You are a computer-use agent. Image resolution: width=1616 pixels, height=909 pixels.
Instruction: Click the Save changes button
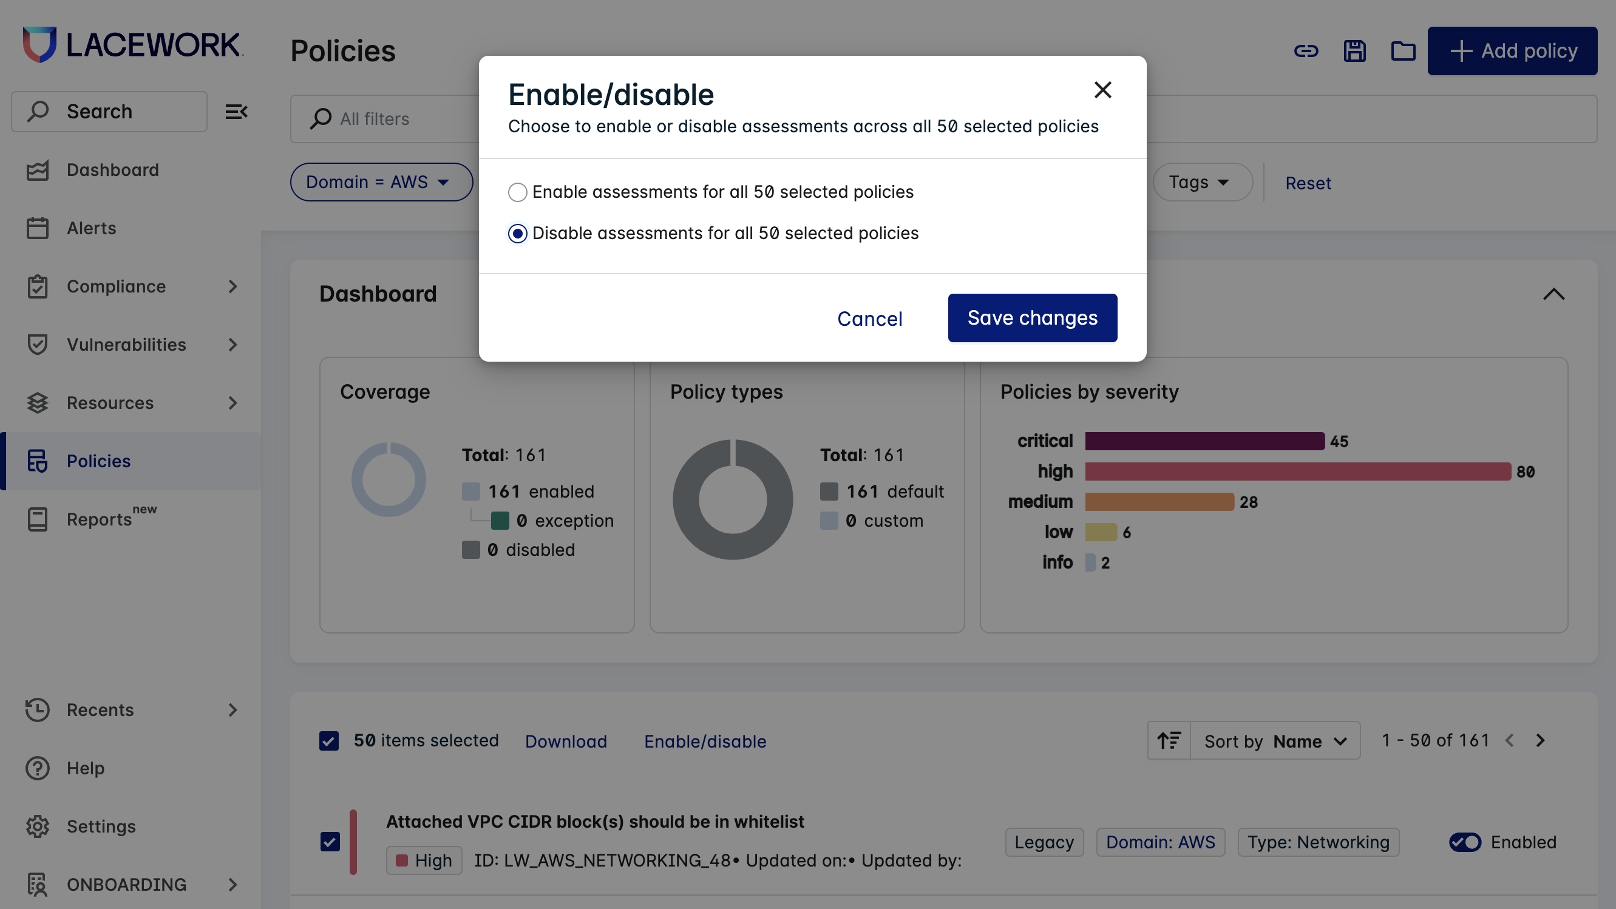[x=1032, y=318]
